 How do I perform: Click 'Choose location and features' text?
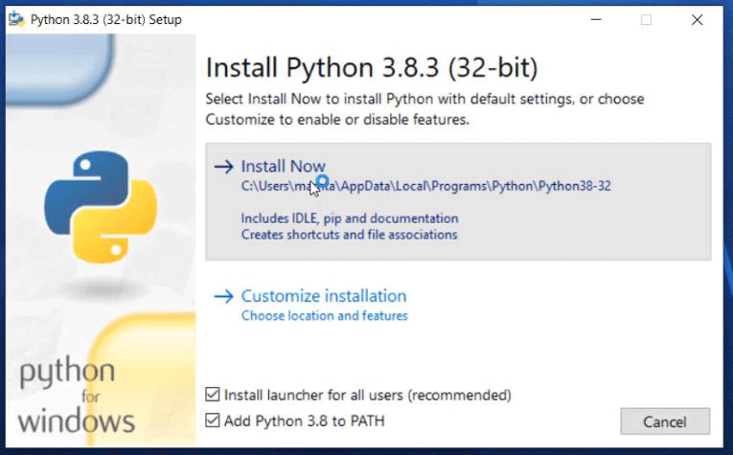coord(325,316)
